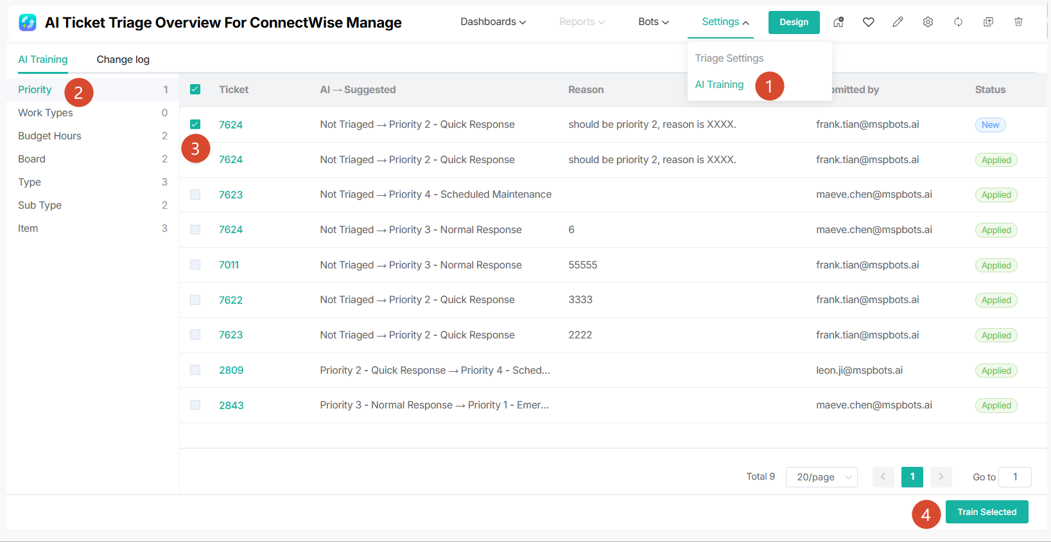Click the Reason column header
Screen dimensions: 1051x542
point(586,89)
